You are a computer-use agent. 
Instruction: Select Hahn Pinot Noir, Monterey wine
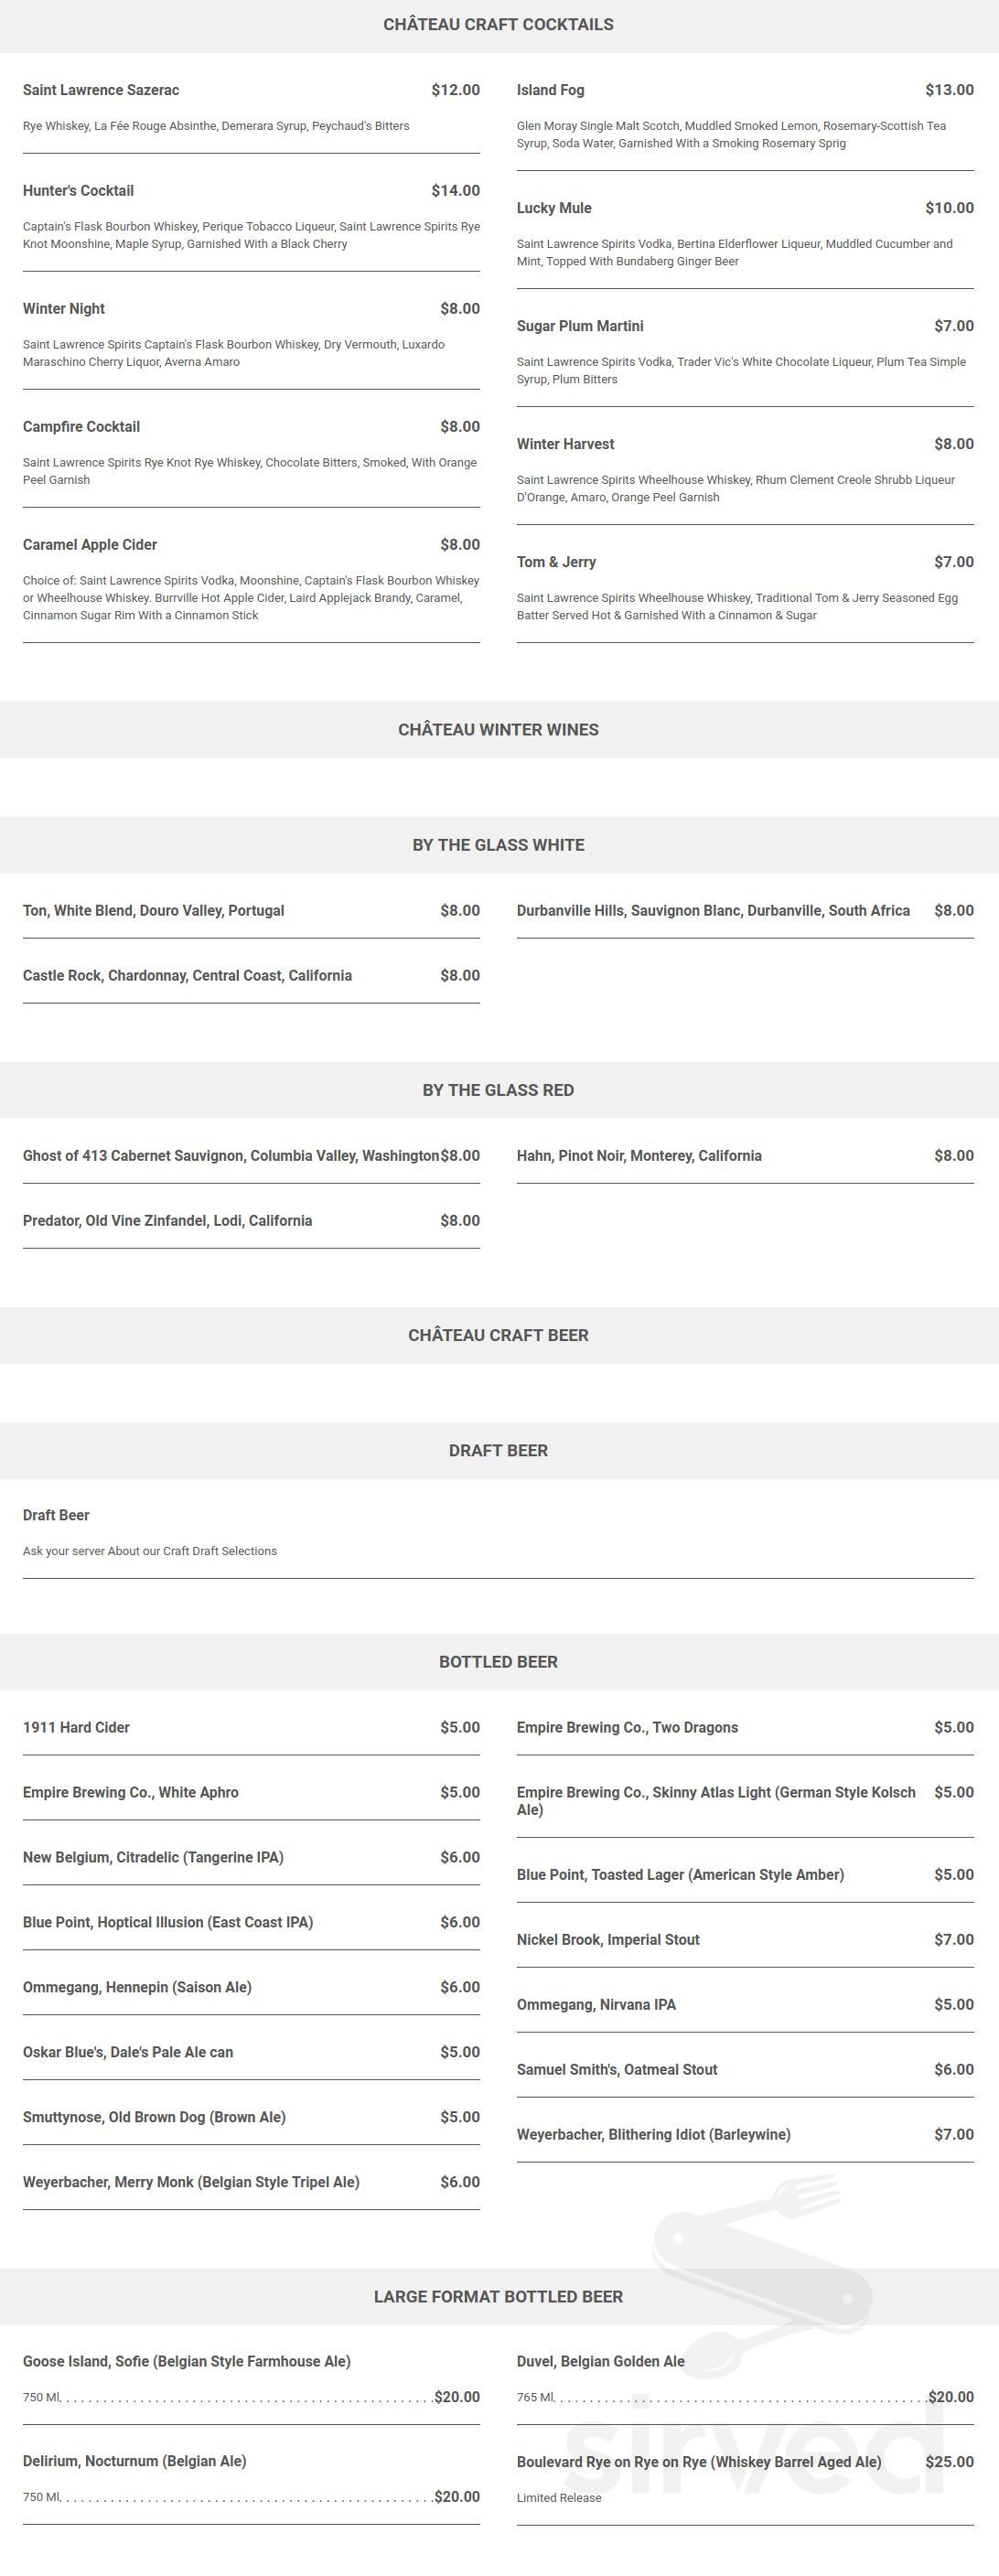tap(639, 1156)
